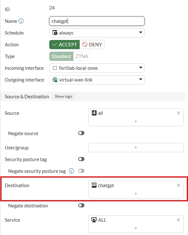
Task: Add another source with plus sign
Action: 136,121
